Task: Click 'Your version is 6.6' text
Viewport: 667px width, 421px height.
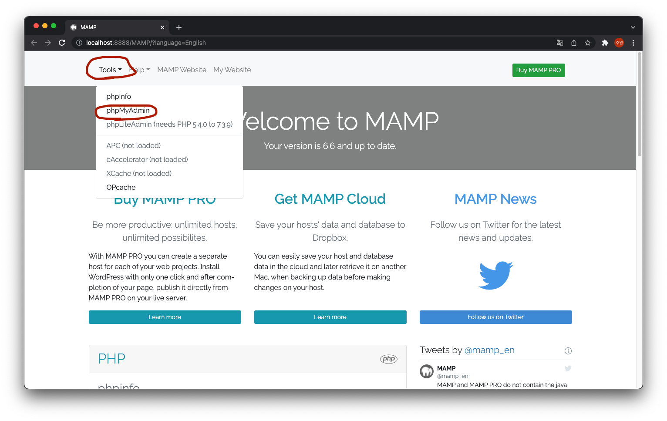Action: pos(330,146)
